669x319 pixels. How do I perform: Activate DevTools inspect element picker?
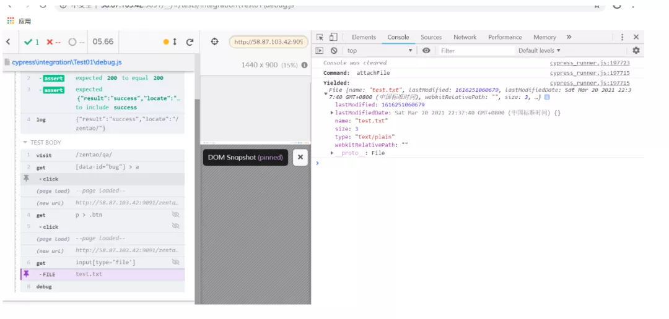[x=320, y=37]
